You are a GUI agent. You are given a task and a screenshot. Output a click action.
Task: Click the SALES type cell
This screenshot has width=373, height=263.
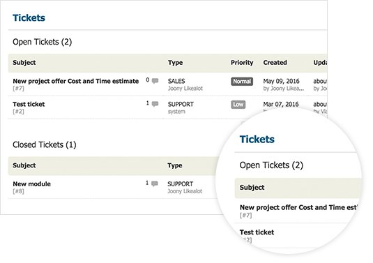176,81
